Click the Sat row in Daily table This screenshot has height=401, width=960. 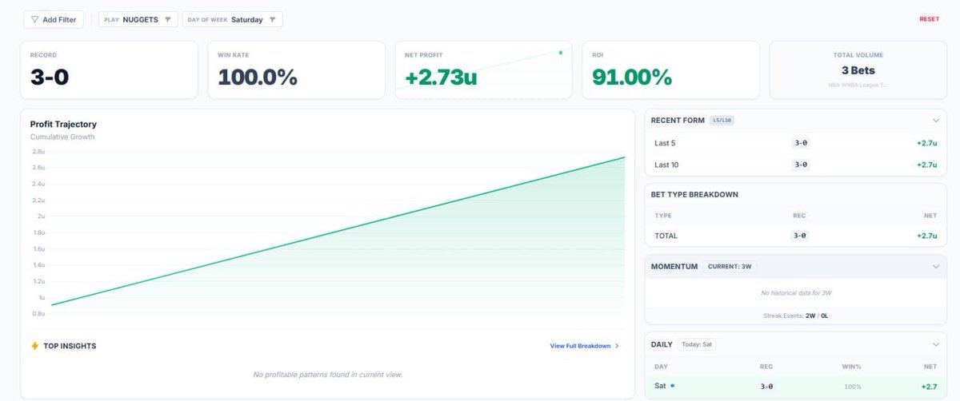[795, 386]
